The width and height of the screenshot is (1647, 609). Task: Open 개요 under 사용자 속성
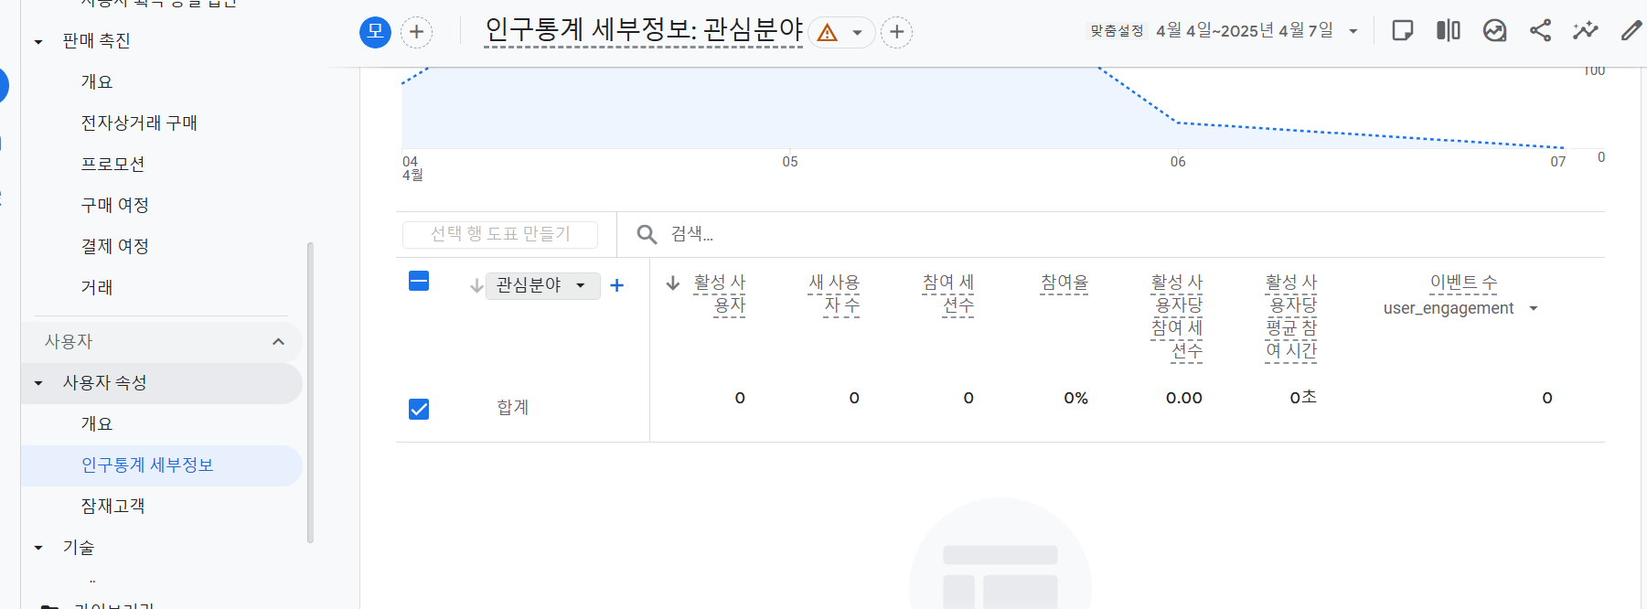[x=97, y=423]
